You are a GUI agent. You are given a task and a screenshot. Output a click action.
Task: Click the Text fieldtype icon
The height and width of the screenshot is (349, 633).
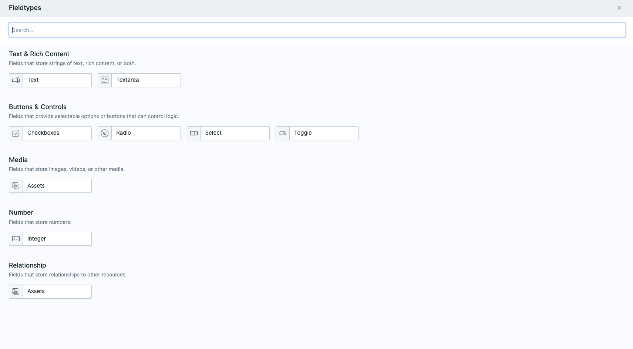[x=16, y=80]
